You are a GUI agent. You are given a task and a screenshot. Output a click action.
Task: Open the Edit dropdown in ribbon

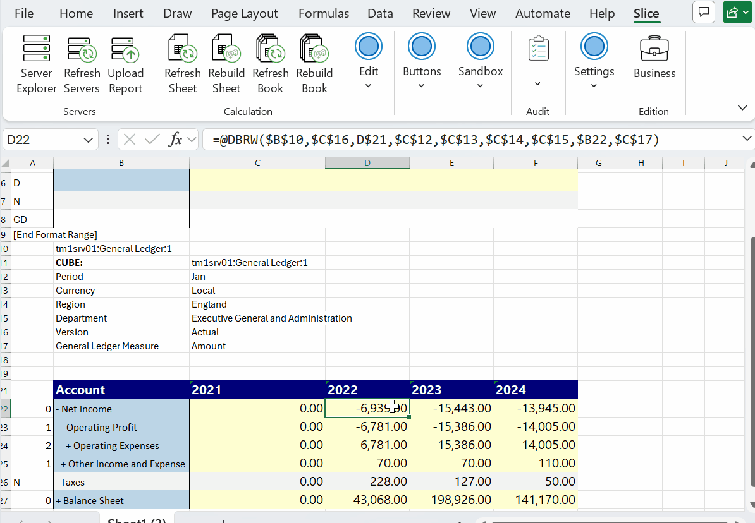coord(369,63)
